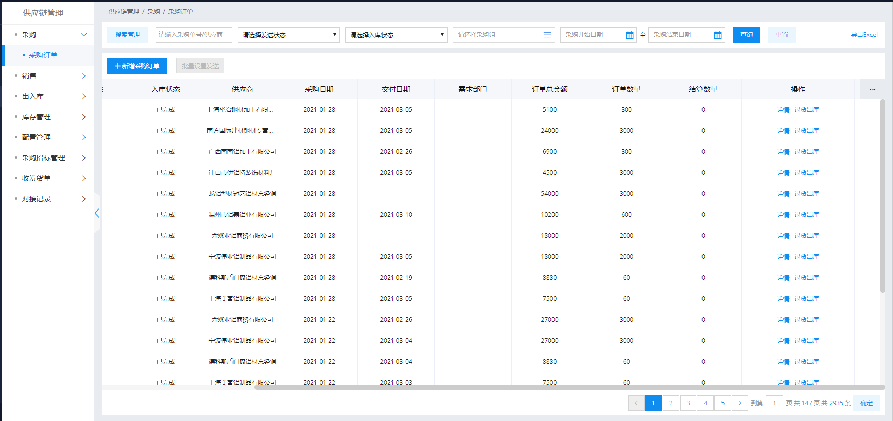
Task: Collapse the 采购 sidebar menu
Action: 50,35
